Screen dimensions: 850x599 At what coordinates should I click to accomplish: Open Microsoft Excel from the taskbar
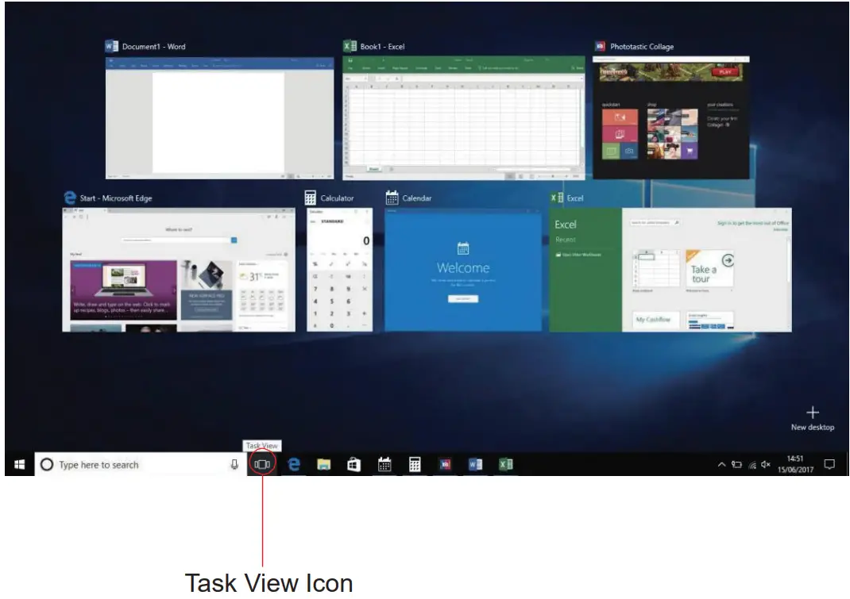click(505, 464)
